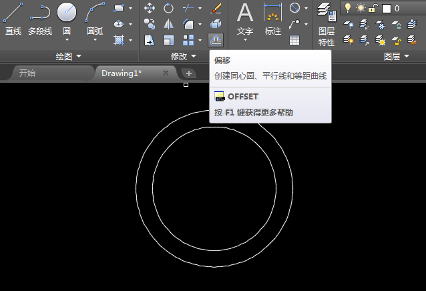426x291 pixels.
Task: Select the Leader tool icon
Action: click(x=294, y=24)
